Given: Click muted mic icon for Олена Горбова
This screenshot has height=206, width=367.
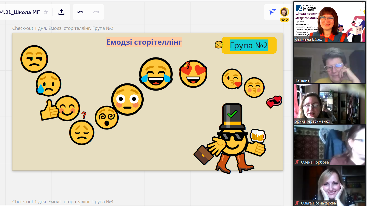Looking at the screenshot, I should (297, 162).
